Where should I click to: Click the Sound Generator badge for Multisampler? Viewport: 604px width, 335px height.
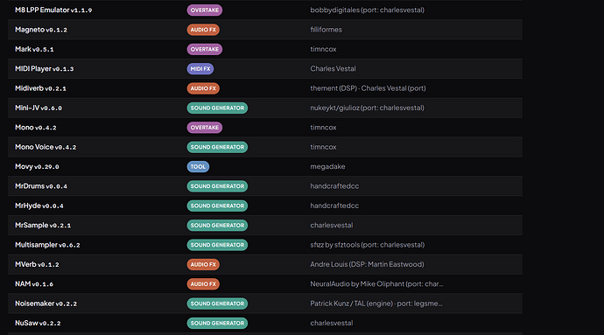click(x=217, y=245)
